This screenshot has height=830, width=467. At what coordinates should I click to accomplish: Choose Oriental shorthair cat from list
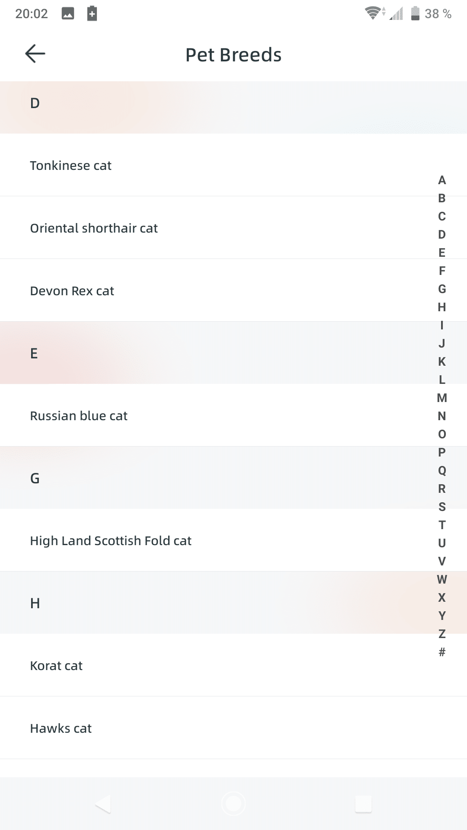(94, 228)
